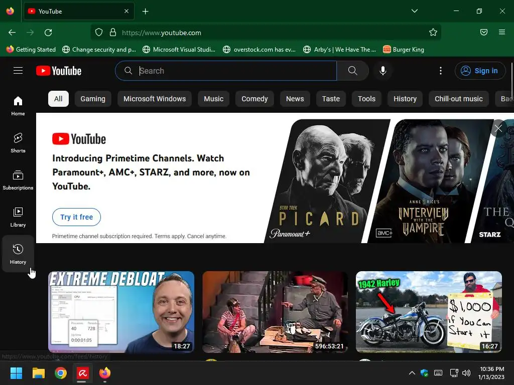The image size is (514, 385).
Task: Open Shorts in the sidebar
Action: pyautogui.click(x=18, y=143)
